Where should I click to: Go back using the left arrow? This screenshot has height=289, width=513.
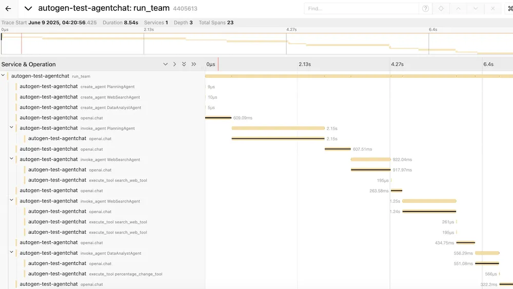8,9
